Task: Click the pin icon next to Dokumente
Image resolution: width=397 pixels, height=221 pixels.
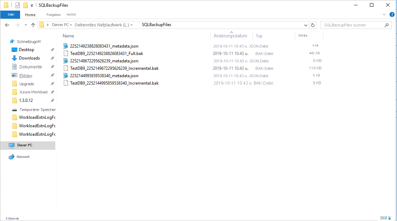Action: click(x=52, y=67)
